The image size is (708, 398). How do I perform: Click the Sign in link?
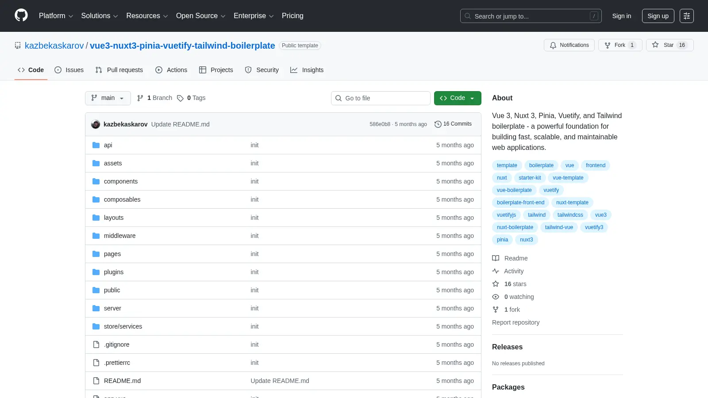point(622,16)
